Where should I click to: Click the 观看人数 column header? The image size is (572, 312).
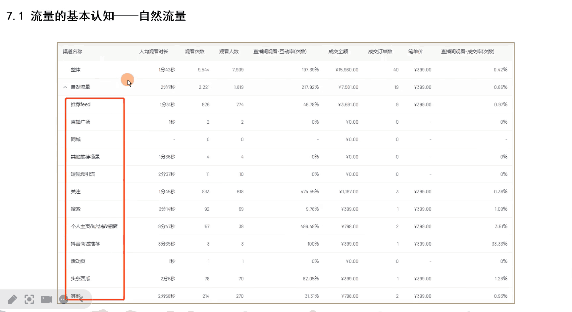229,52
